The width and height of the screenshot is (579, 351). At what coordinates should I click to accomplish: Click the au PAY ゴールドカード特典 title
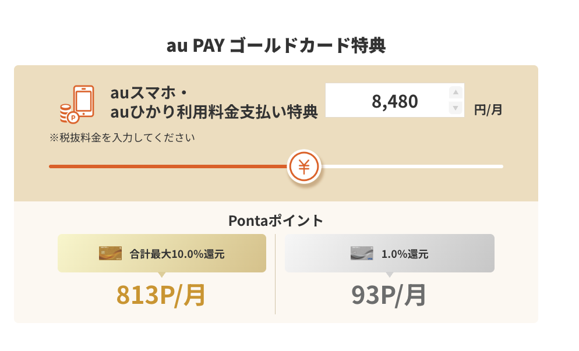pyautogui.click(x=276, y=45)
